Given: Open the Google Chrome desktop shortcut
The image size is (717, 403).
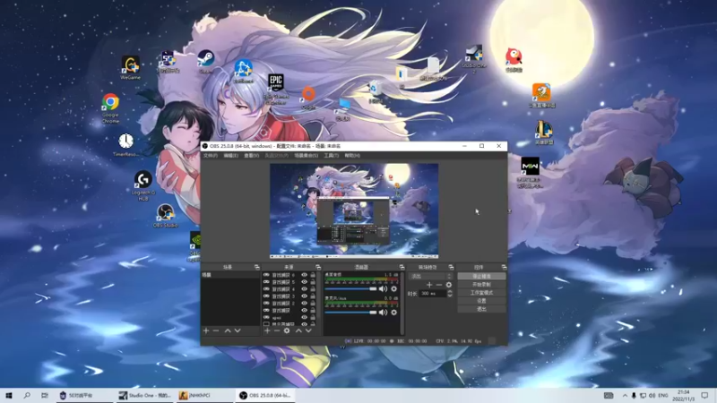Looking at the screenshot, I should (x=110, y=108).
